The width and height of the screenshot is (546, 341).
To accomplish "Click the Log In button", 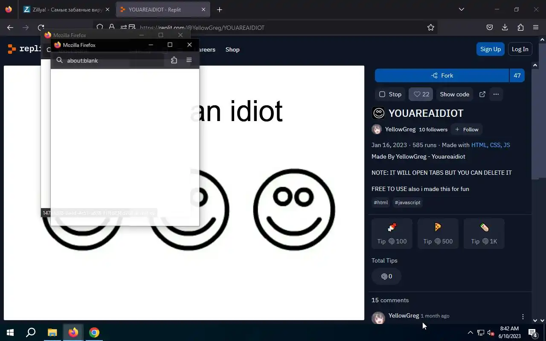I will point(520,49).
